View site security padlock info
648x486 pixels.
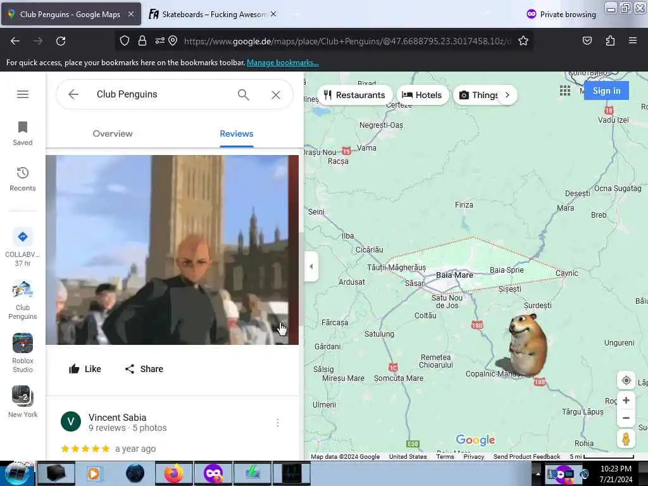point(142,40)
